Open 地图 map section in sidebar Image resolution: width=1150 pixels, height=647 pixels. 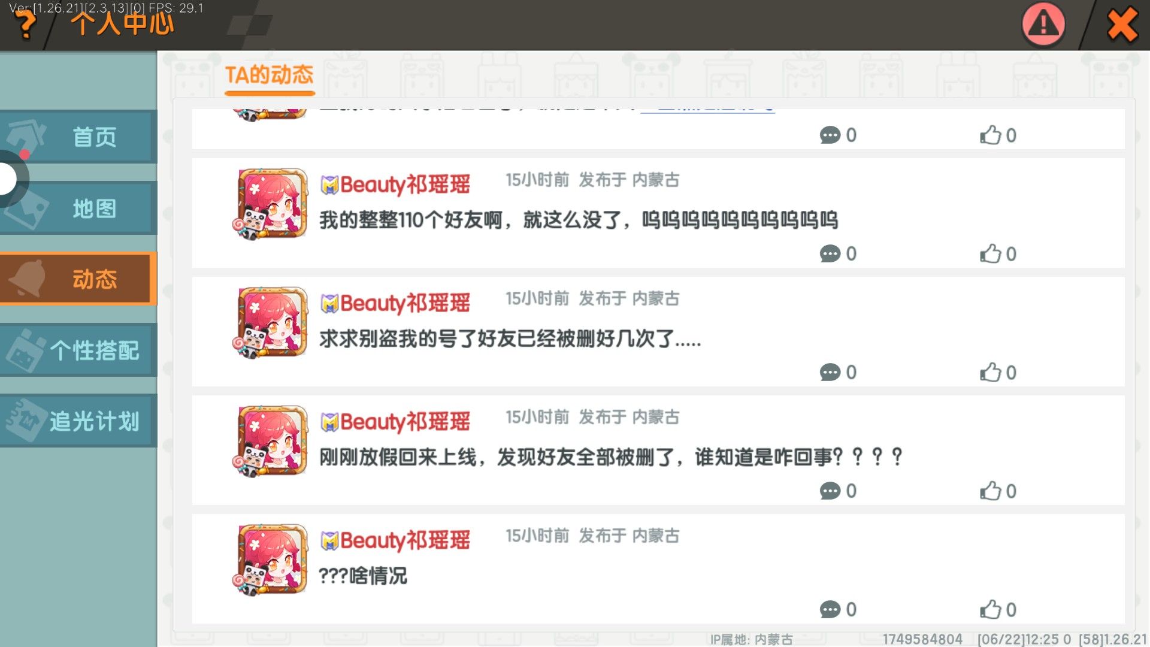78,208
